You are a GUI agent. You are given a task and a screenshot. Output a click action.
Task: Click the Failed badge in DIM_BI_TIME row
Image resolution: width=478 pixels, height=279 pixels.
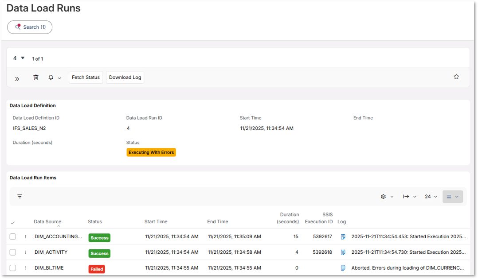coord(97,269)
